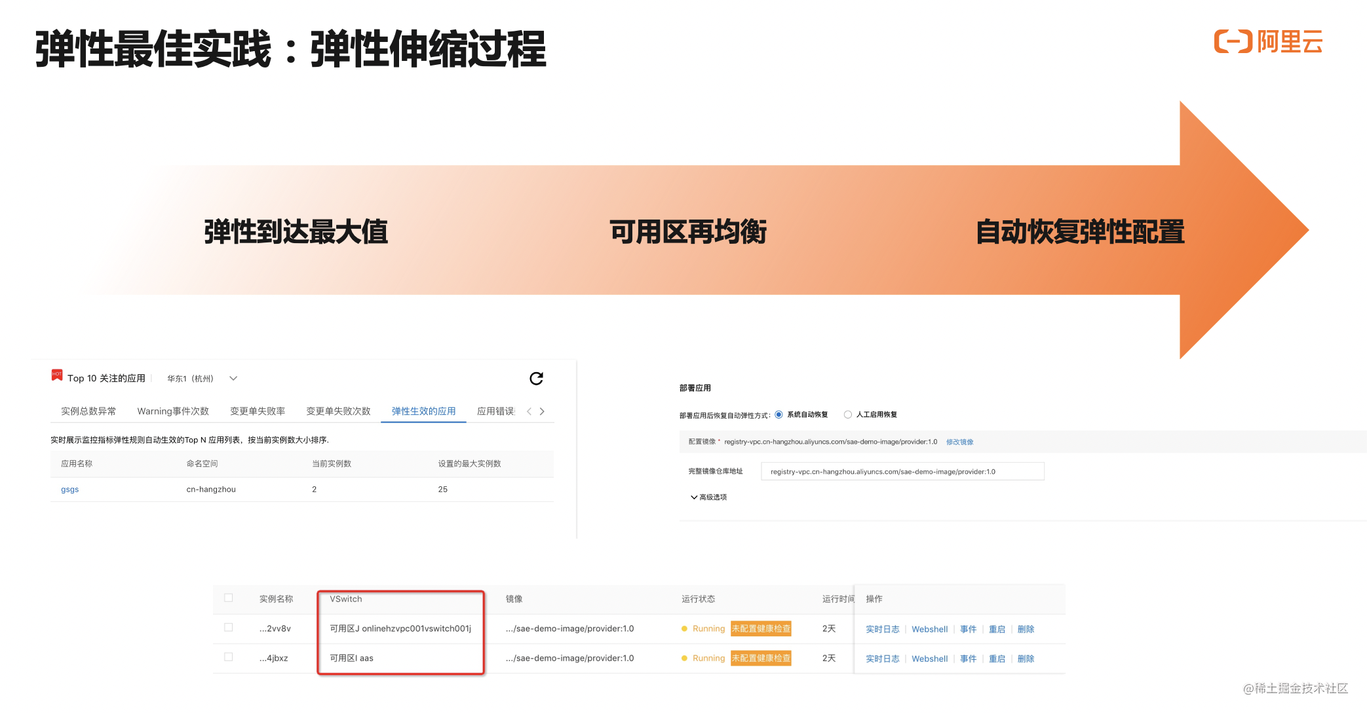This screenshot has width=1367, height=713.
Task: Click the refresh icon in Top 10 panel
Action: tap(536, 378)
